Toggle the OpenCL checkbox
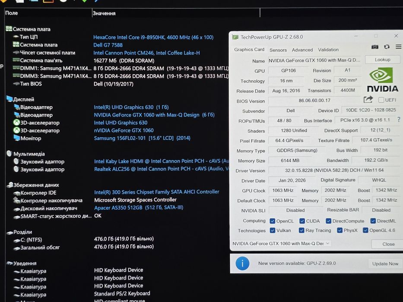The image size is (403, 302). click(273, 221)
